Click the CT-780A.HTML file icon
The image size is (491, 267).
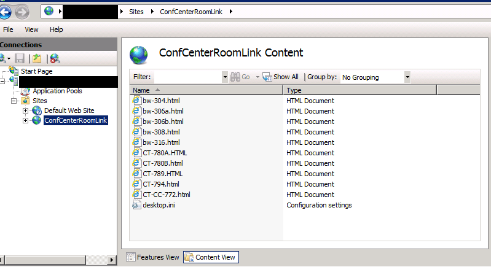coord(136,153)
